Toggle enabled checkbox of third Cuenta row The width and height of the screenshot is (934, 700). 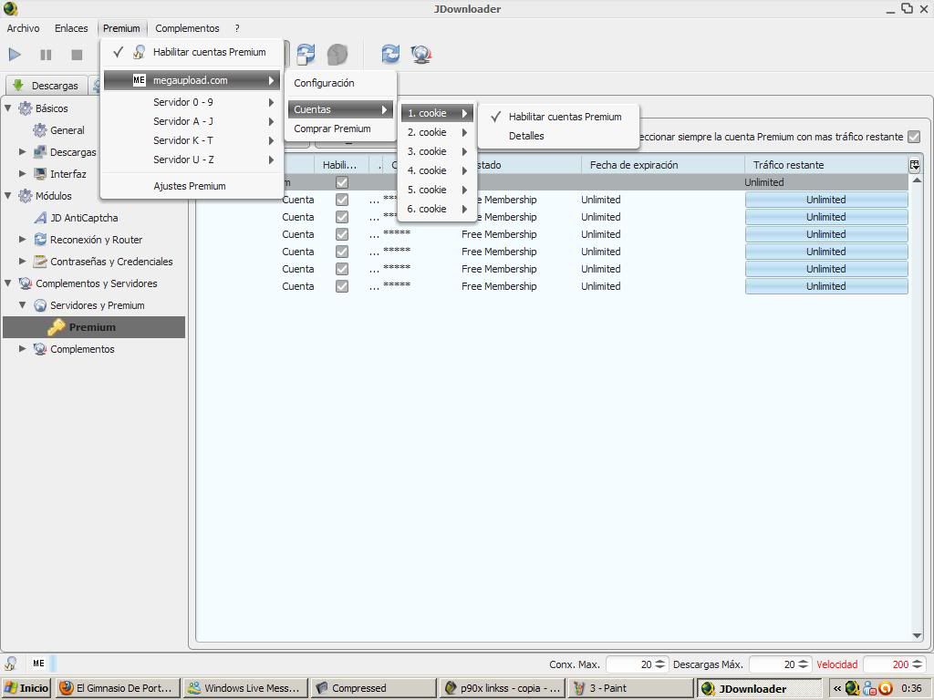pos(342,234)
